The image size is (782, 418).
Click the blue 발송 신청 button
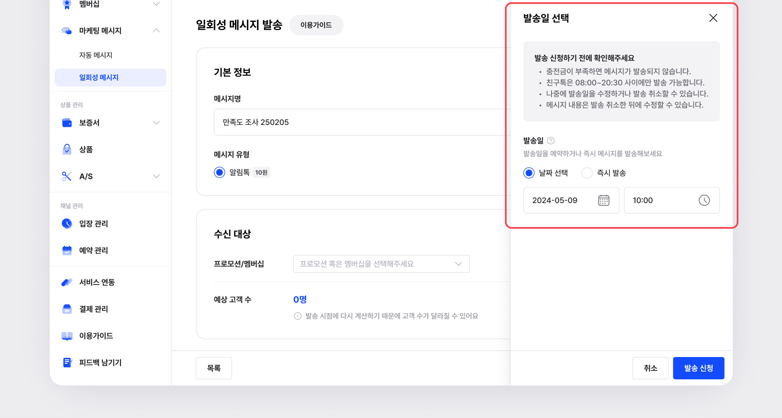coord(698,368)
